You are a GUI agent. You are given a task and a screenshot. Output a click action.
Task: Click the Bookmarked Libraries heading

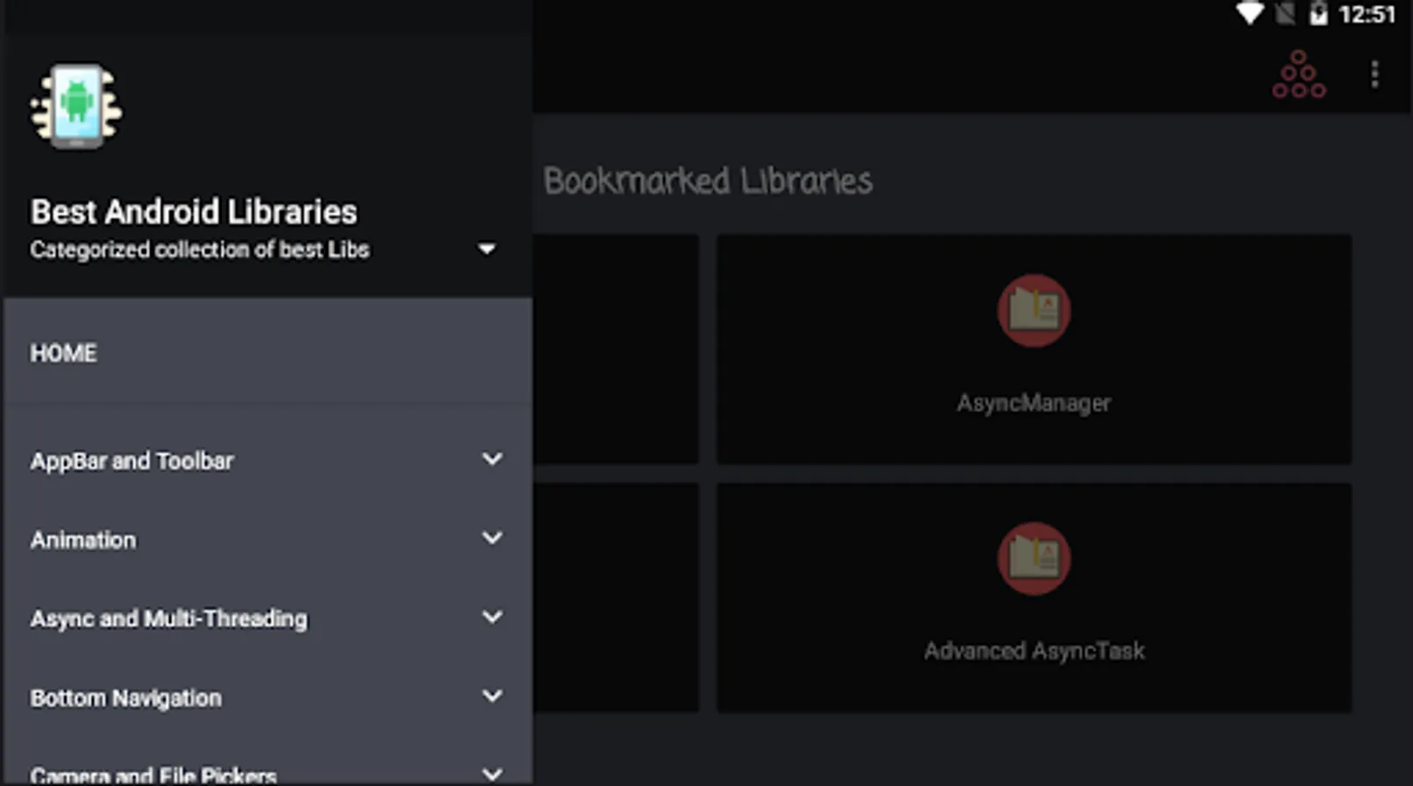pos(708,182)
